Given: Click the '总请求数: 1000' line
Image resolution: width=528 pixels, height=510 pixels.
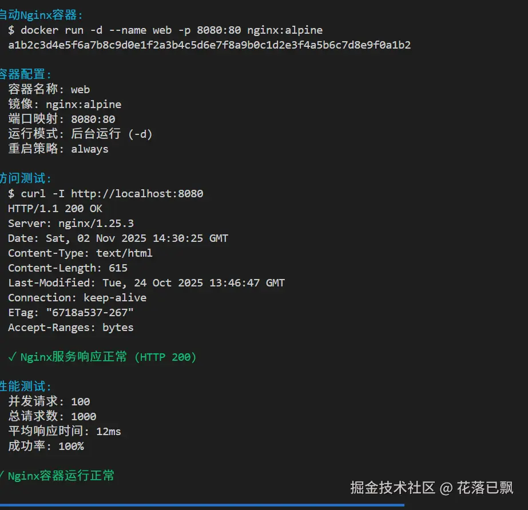Looking at the screenshot, I should coord(52,416).
